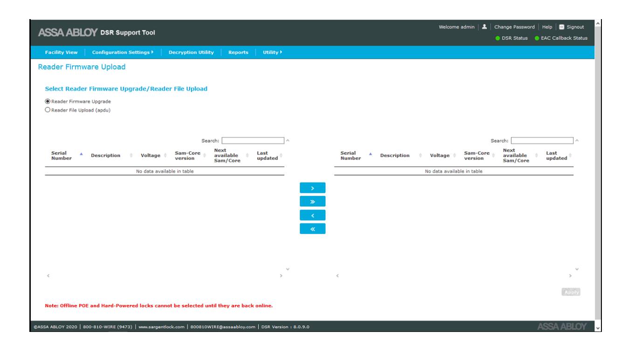Select Reader File Upload (apdu) radio button
The width and height of the screenshot is (628, 345).
pyautogui.click(x=47, y=110)
